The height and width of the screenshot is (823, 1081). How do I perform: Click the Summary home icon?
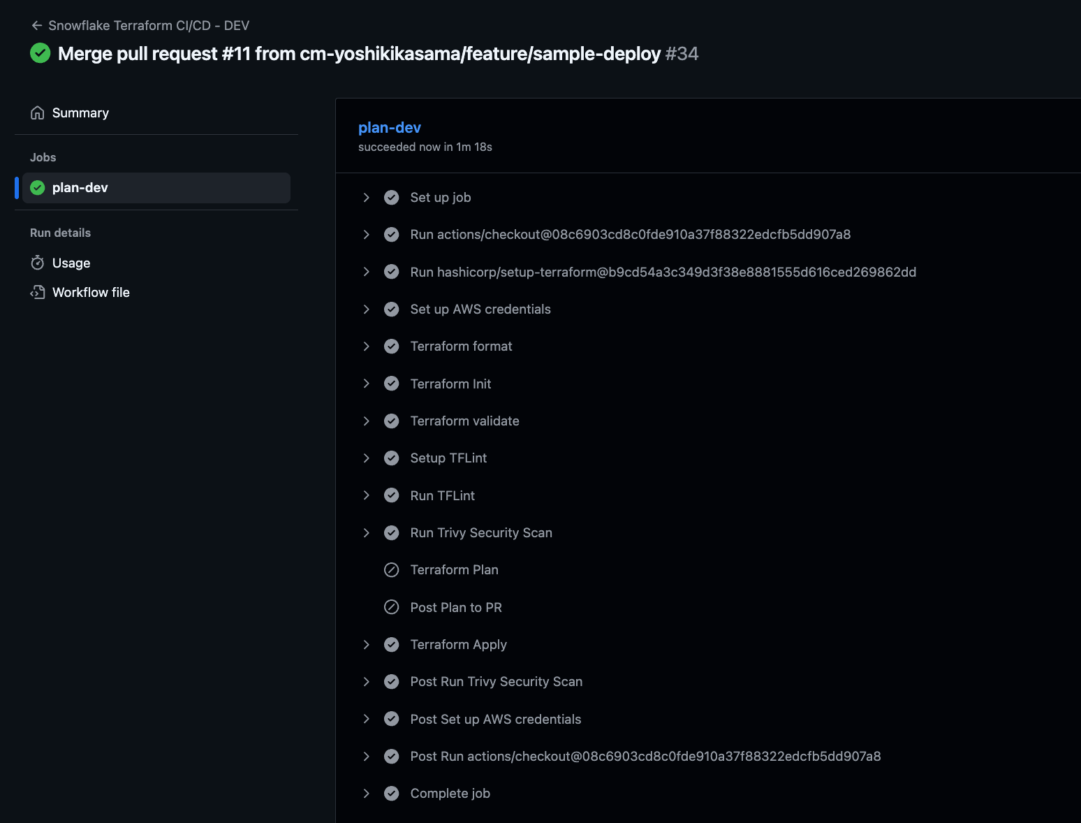[x=38, y=113]
